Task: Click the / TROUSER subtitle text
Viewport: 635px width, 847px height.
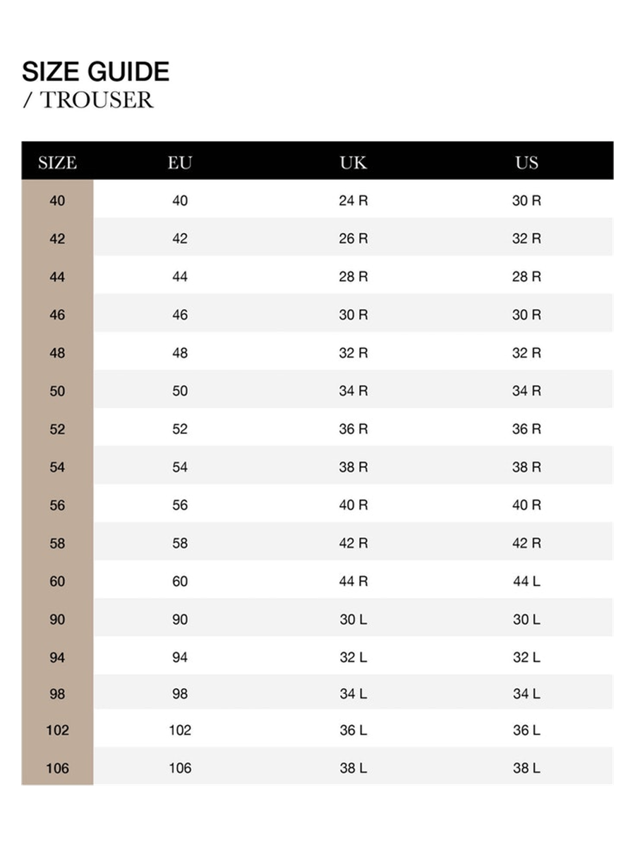Action: tap(87, 100)
